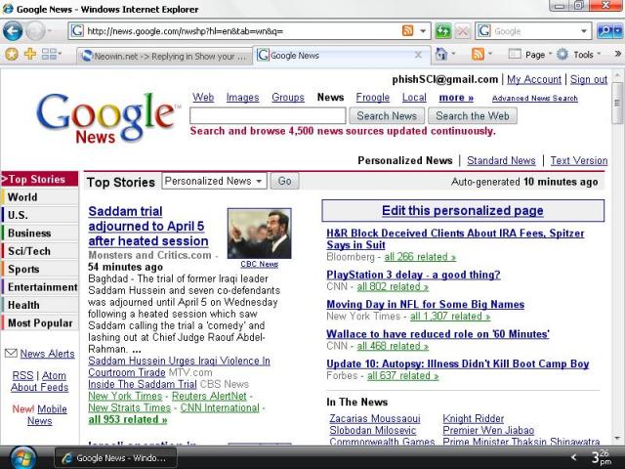Click the Images link
Image resolution: width=625 pixels, height=469 pixels.
coord(243,98)
